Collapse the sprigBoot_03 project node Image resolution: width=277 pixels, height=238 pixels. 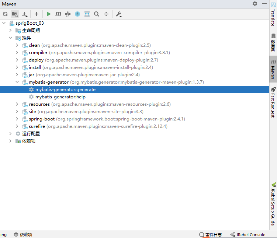(x=4, y=23)
